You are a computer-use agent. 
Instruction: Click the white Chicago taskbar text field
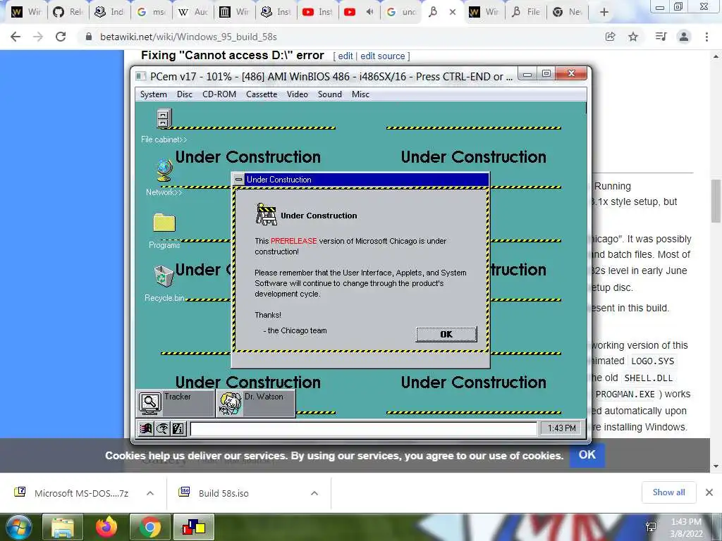pos(363,429)
